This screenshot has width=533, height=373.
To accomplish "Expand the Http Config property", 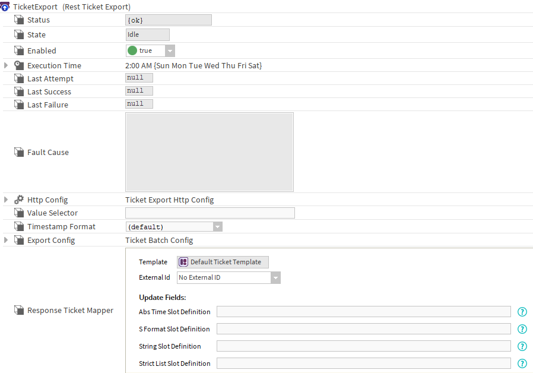I will pyautogui.click(x=6, y=200).
